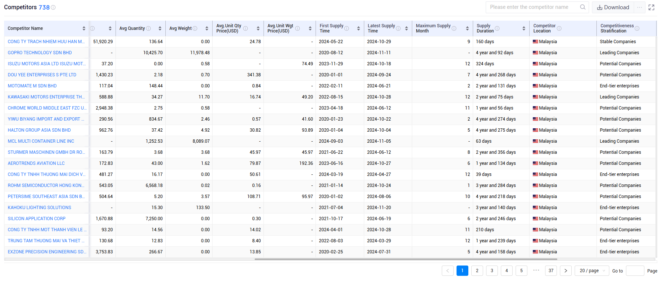Open TRUNG TAM THUONG MAI VA THIET link
The width and height of the screenshot is (661, 281).
pyautogui.click(x=46, y=241)
